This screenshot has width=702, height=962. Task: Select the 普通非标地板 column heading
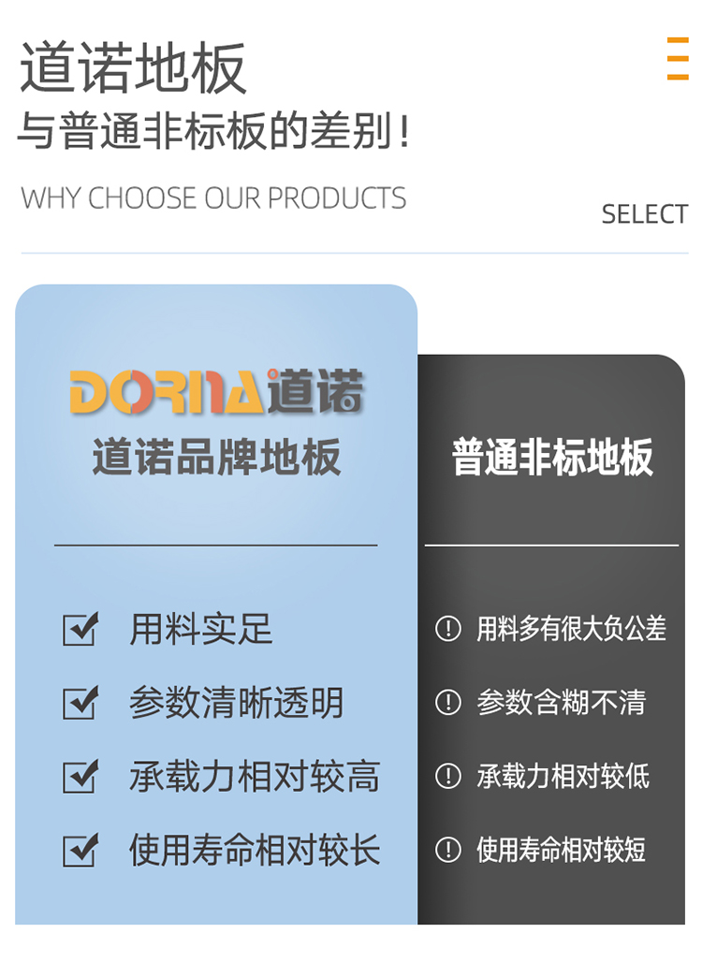tap(552, 457)
